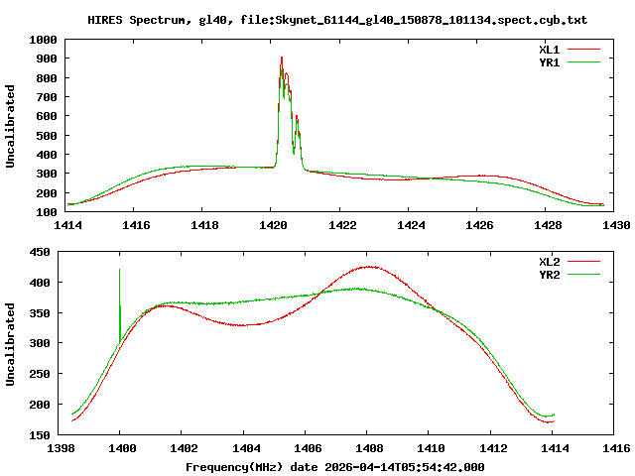Click the 150 y-axis tick label
The image size is (635, 476).
pos(40,435)
